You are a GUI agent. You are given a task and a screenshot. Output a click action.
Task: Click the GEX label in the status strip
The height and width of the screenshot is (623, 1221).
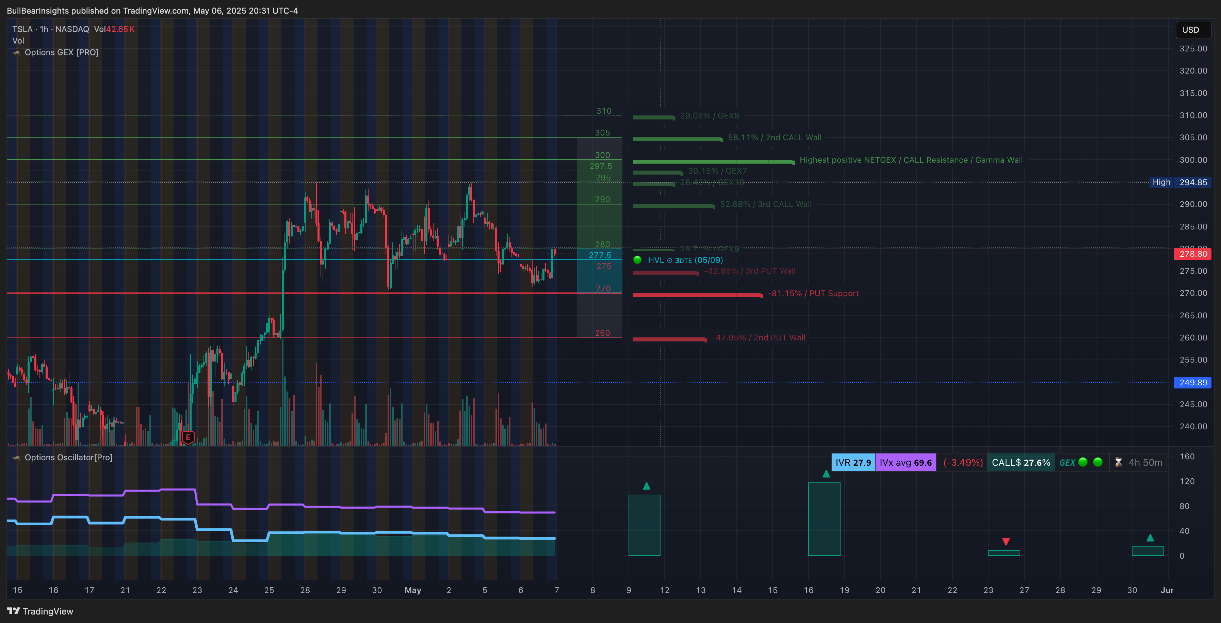point(1067,463)
